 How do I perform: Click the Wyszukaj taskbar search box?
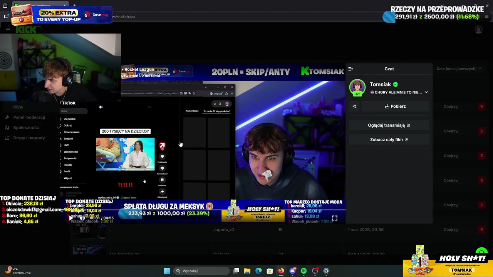click(201, 271)
